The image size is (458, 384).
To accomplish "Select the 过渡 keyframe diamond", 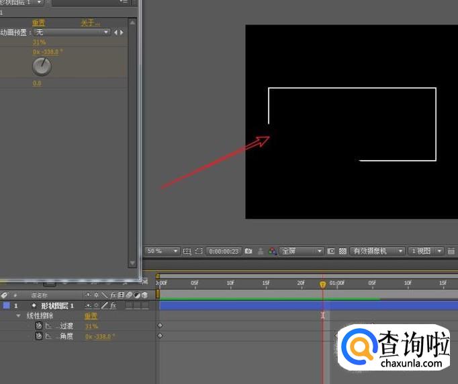I will pyautogui.click(x=160, y=325).
